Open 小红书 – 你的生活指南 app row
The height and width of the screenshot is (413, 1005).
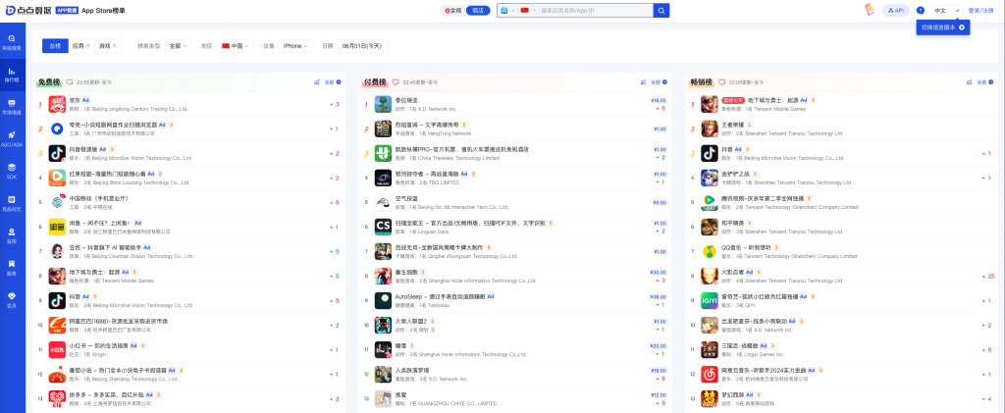188,349
